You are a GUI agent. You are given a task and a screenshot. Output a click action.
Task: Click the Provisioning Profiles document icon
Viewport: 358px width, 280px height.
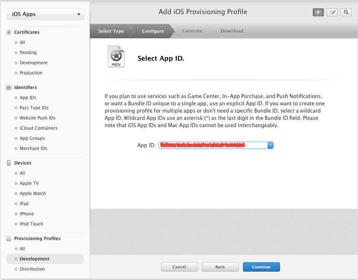coord(9,238)
